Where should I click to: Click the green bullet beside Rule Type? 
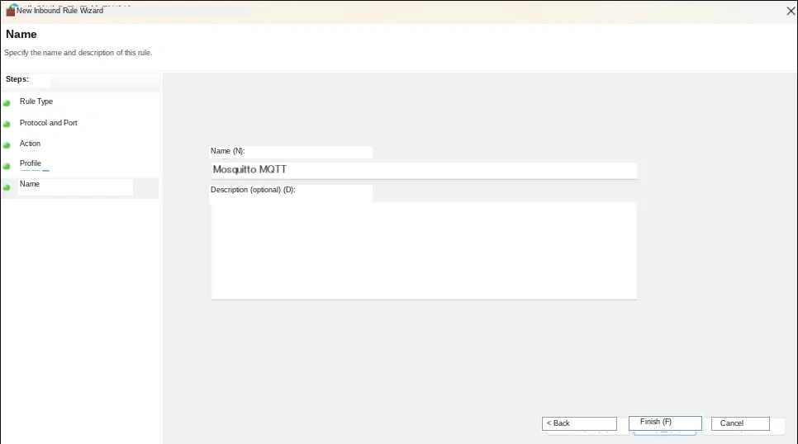(7, 103)
